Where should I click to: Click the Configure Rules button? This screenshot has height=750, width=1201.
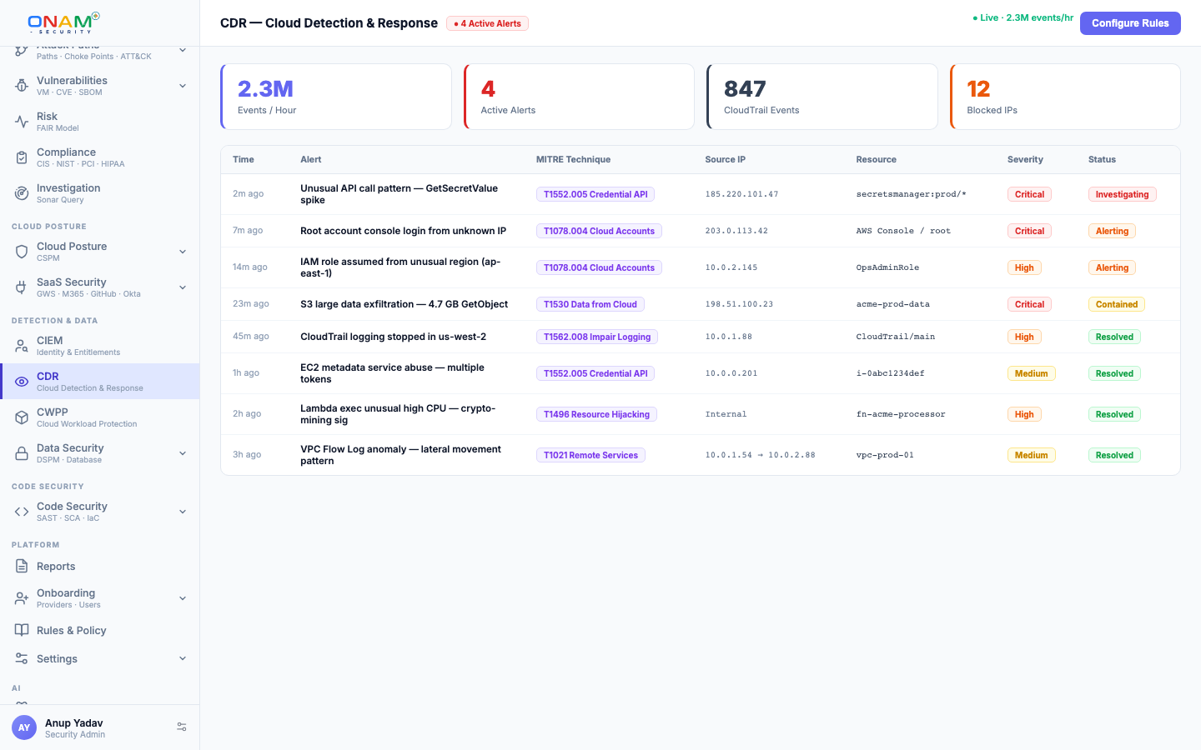(1130, 23)
